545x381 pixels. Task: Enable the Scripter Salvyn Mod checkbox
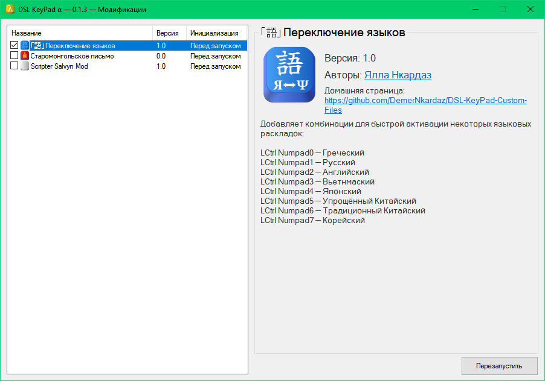click(15, 66)
